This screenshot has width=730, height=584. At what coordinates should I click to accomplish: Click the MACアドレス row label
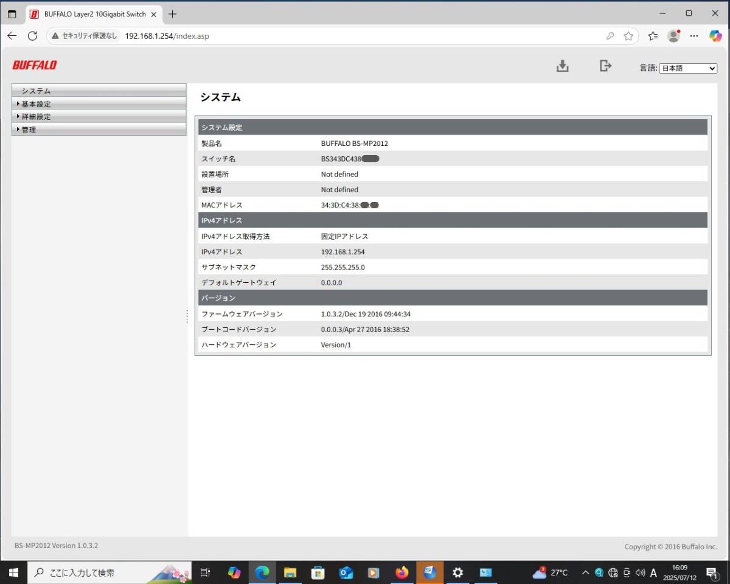point(222,205)
